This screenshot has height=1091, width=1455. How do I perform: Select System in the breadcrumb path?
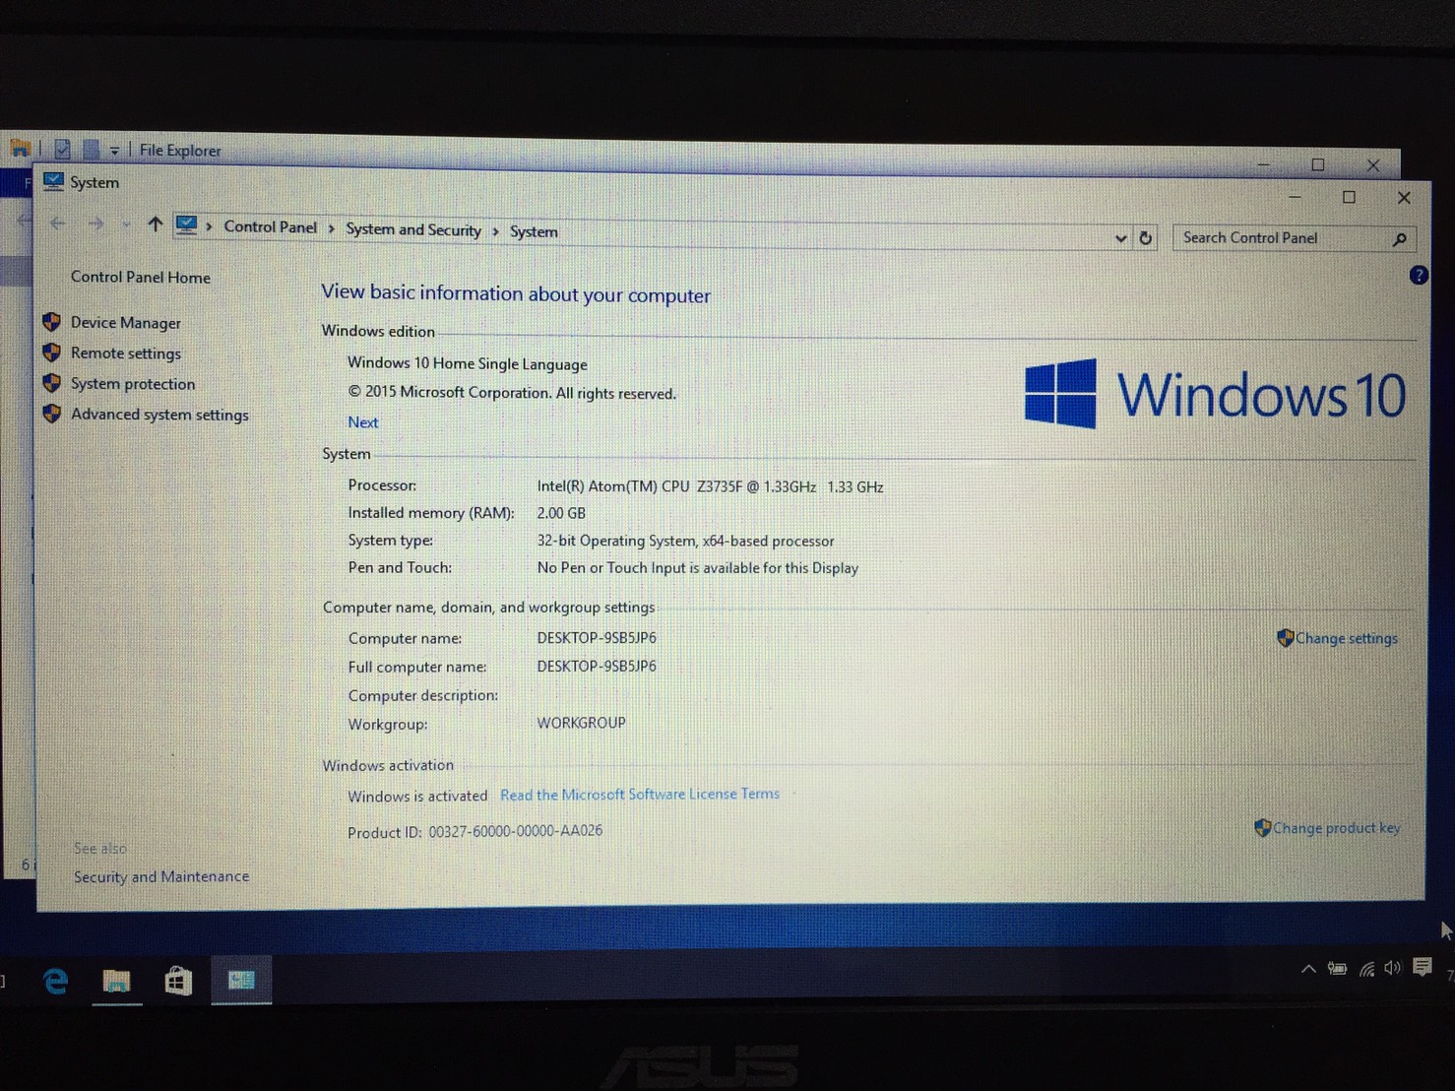(534, 231)
